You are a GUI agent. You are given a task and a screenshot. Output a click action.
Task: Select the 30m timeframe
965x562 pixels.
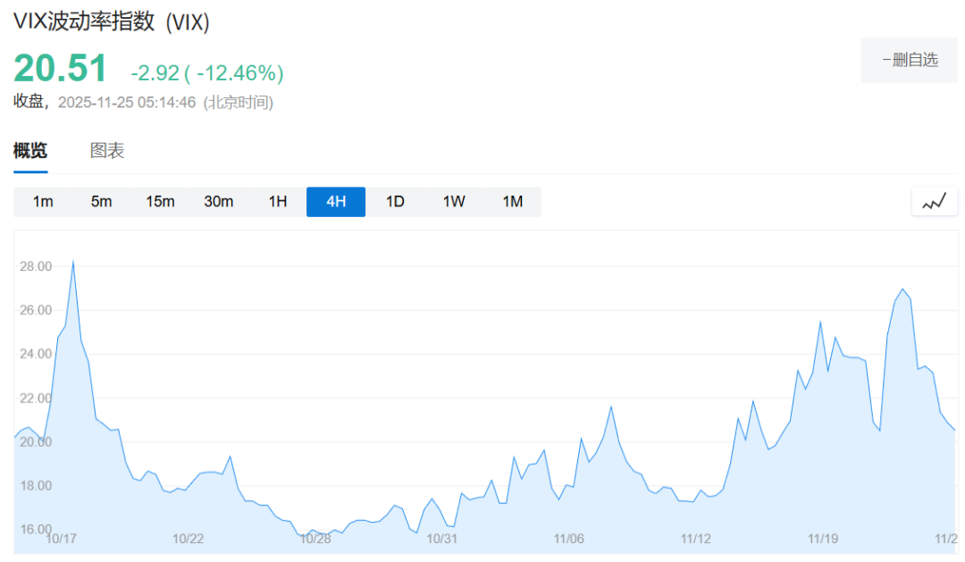tap(219, 202)
